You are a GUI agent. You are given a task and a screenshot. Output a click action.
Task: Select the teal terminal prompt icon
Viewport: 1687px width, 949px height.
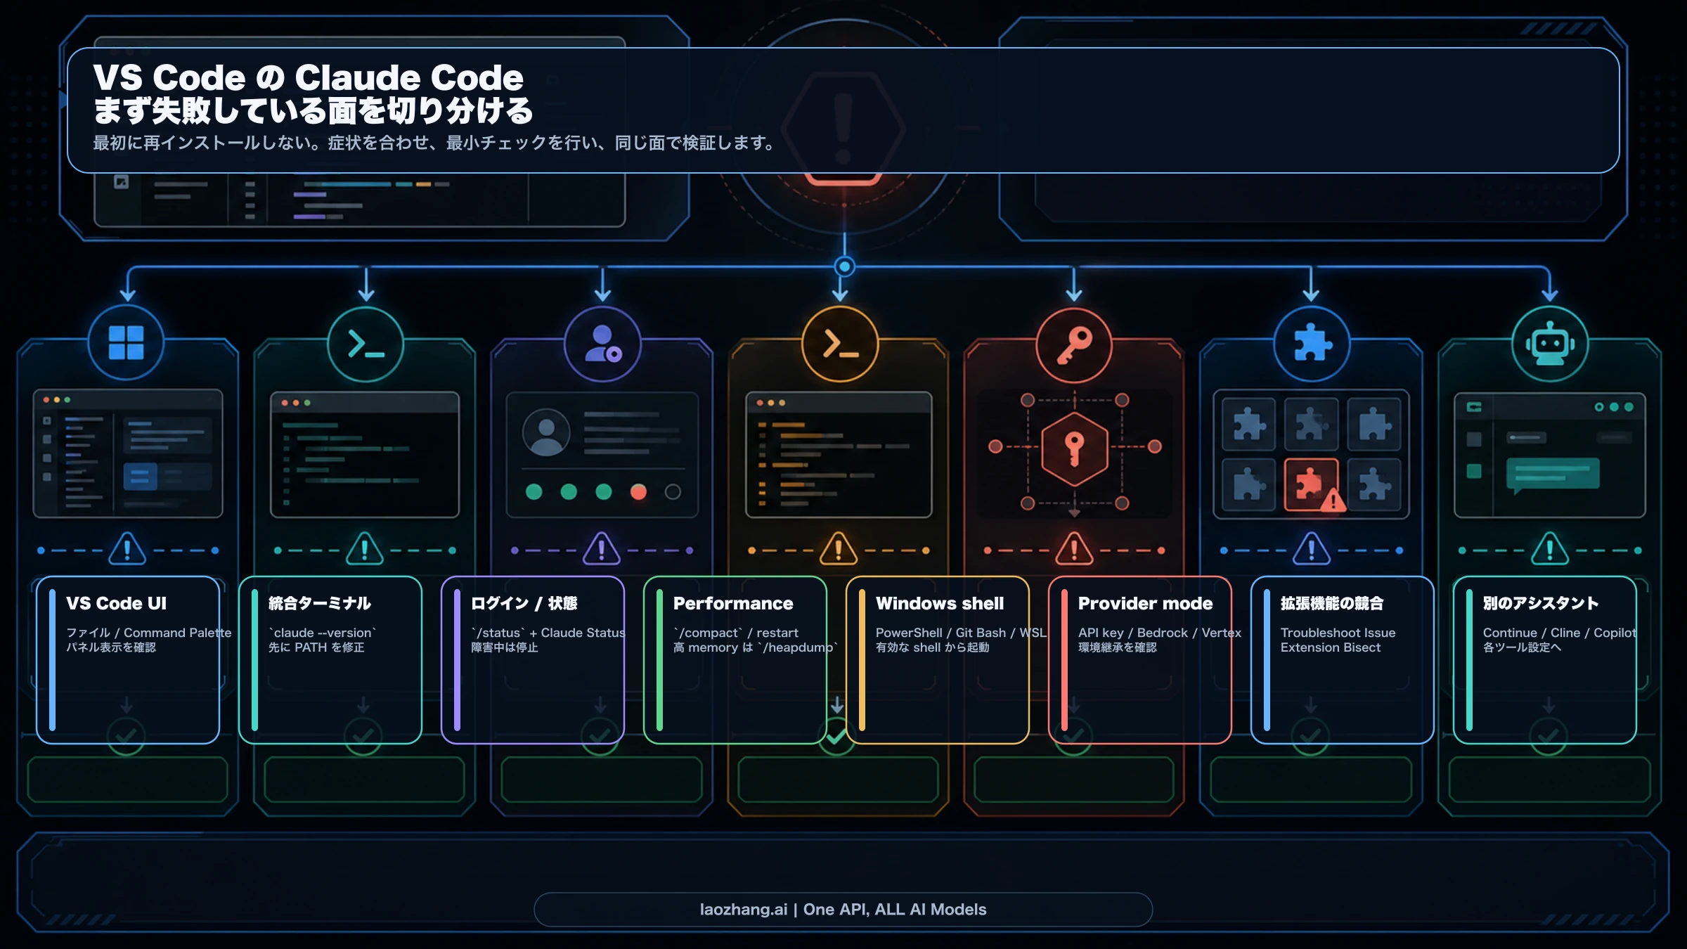point(366,344)
